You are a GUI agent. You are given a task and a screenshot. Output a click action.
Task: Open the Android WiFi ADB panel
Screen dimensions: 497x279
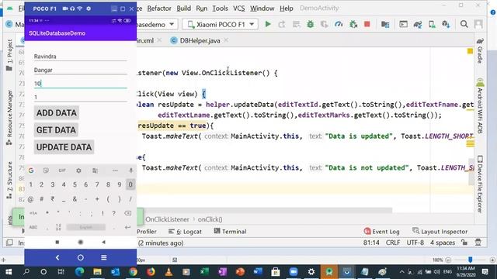[480, 107]
